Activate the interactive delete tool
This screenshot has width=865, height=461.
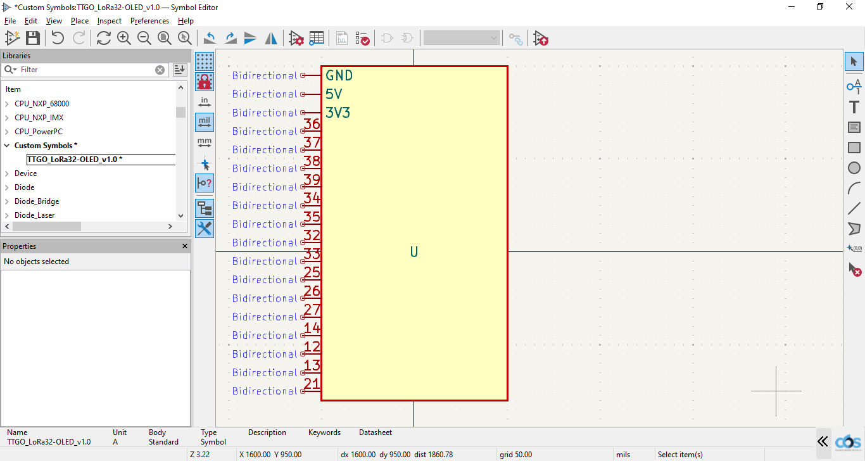(x=854, y=270)
